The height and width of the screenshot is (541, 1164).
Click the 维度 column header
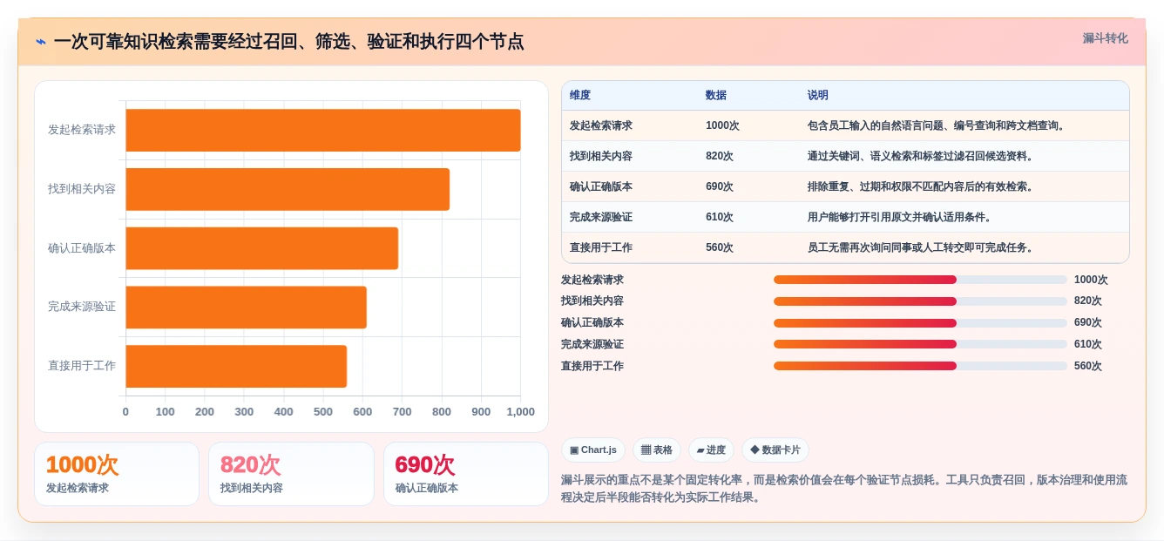click(580, 95)
